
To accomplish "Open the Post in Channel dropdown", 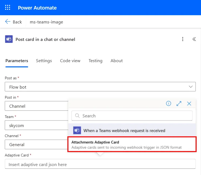I will point(37,106).
